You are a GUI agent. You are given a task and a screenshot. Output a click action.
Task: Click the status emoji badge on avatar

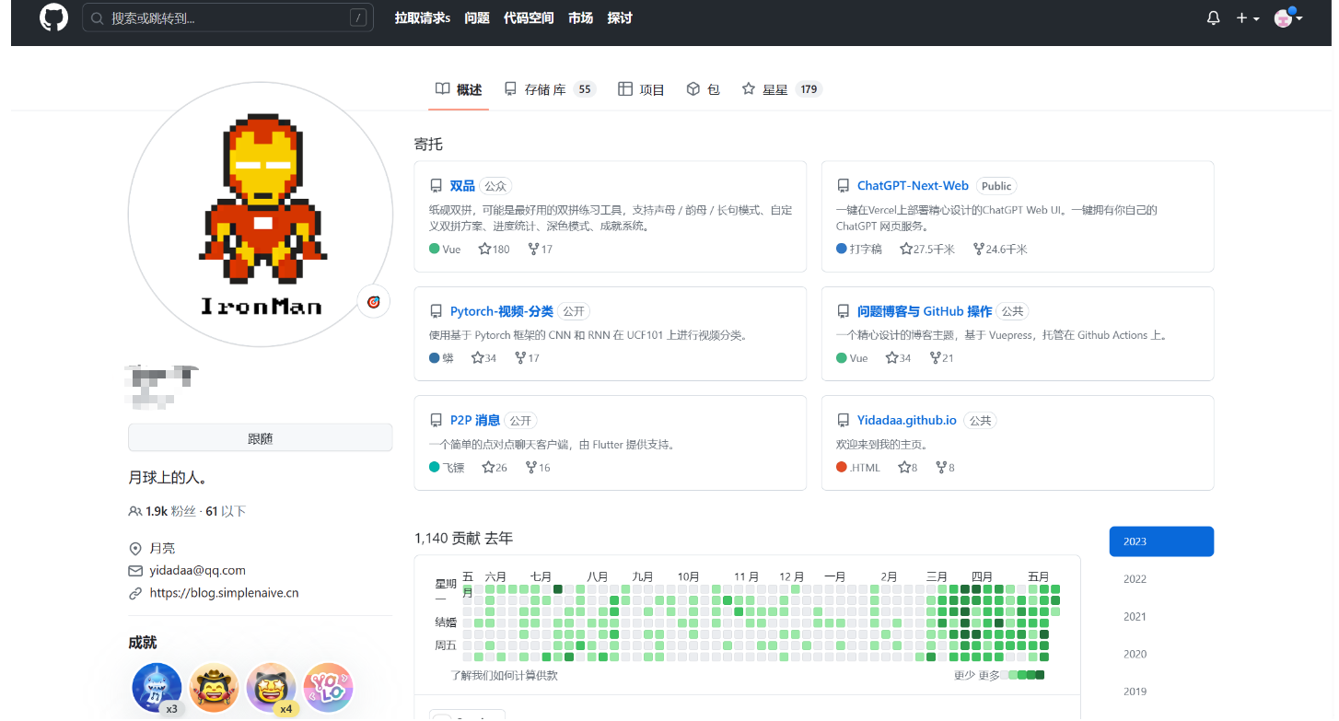[x=374, y=301]
